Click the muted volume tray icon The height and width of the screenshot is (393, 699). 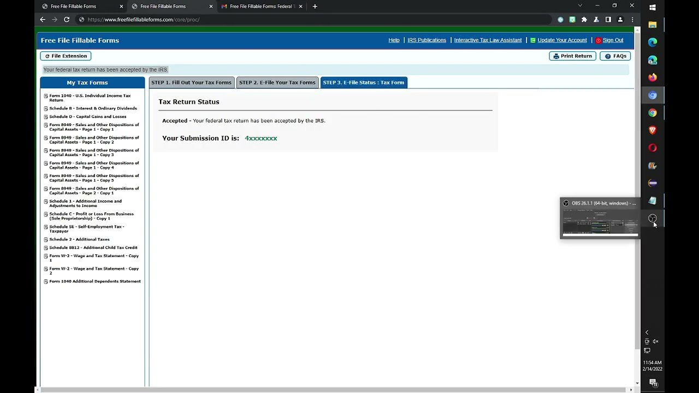click(656, 342)
